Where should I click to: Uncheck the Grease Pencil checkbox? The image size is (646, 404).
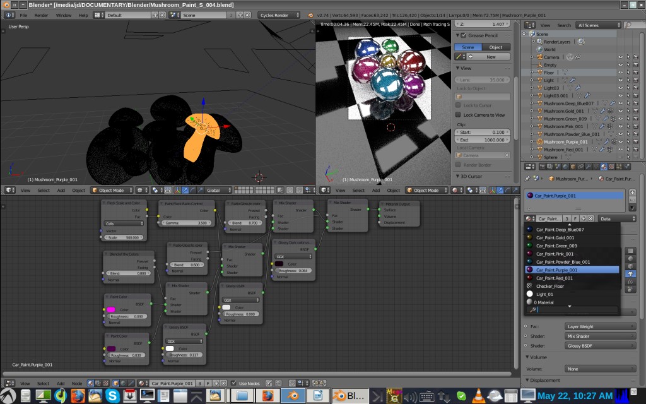(463, 35)
